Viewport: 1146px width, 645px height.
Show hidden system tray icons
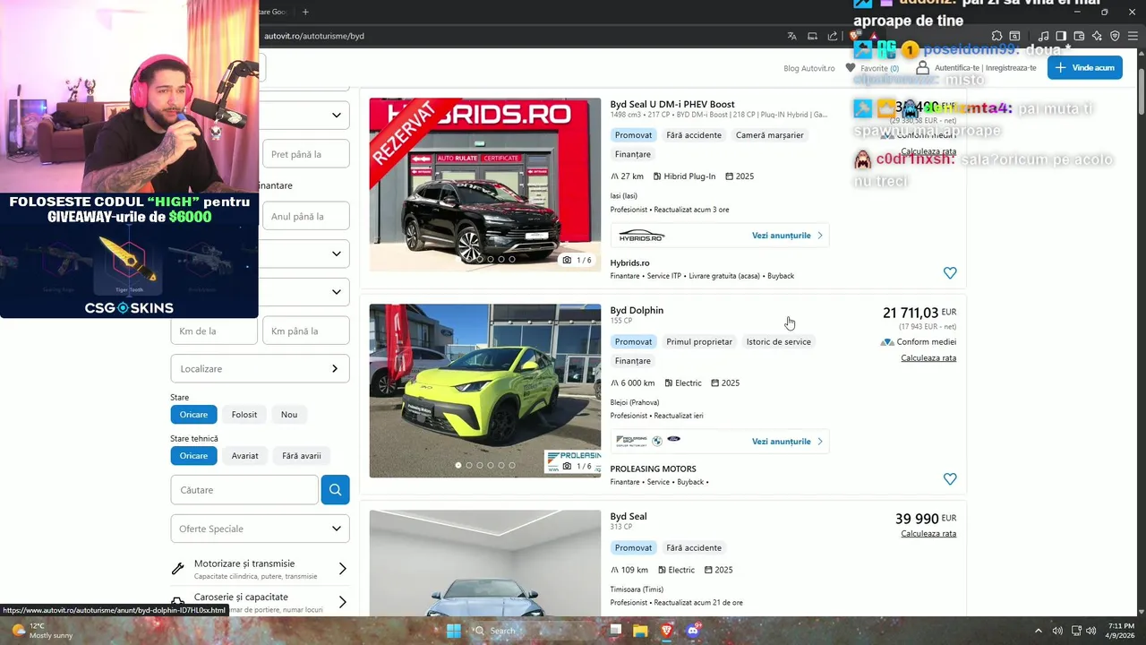point(1040,631)
